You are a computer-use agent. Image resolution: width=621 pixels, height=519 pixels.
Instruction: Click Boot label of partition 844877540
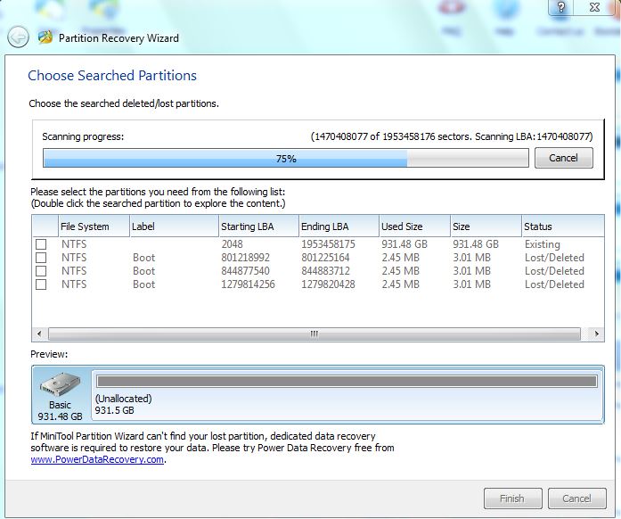(x=143, y=271)
